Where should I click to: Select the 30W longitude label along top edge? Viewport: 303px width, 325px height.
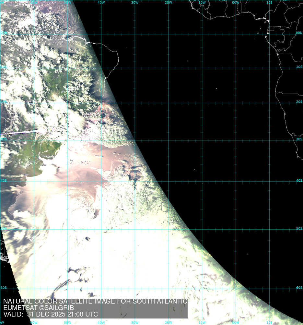[x=135, y=2]
